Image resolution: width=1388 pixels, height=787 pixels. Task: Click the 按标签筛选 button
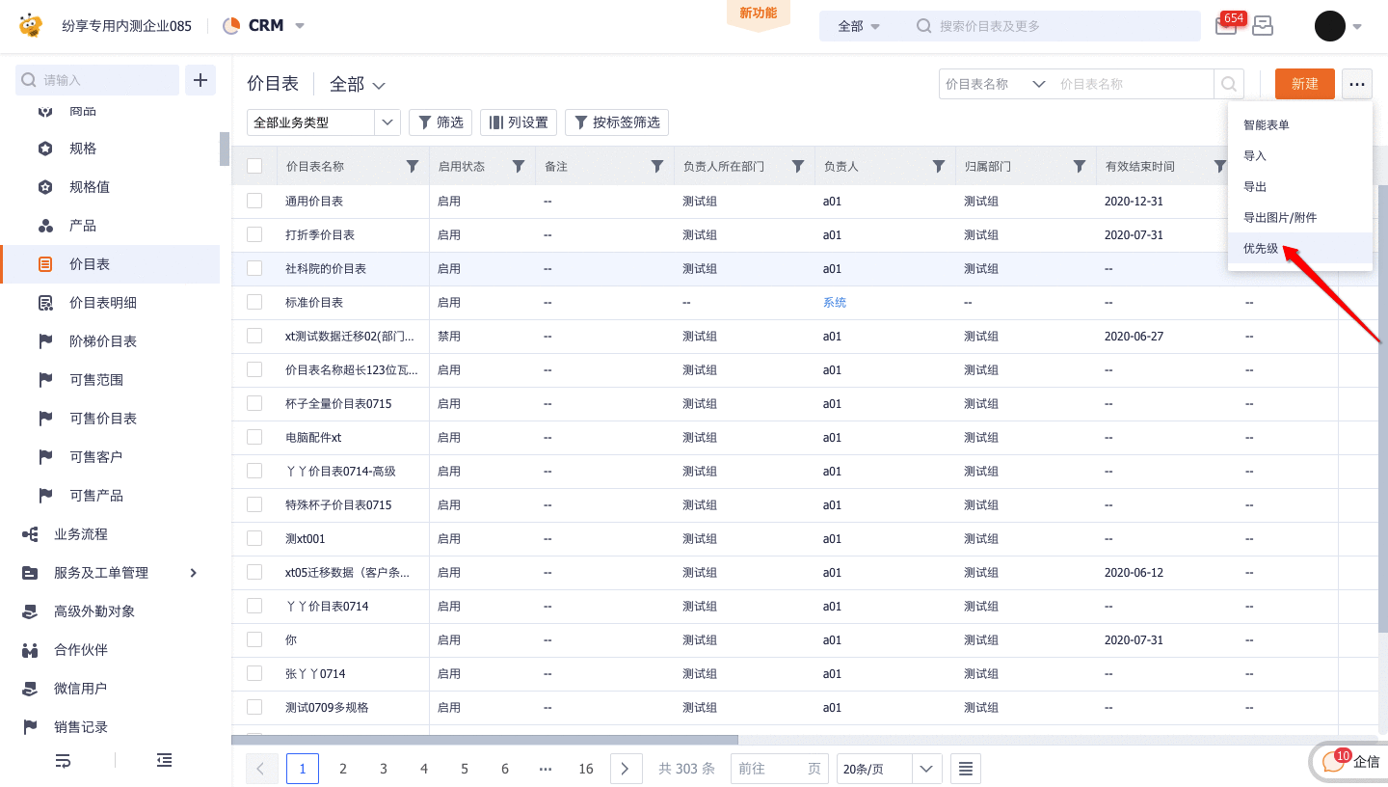click(x=617, y=122)
